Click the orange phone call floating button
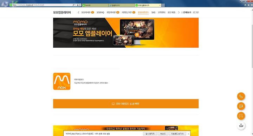The width and height of the screenshot is (253, 136). tap(241, 96)
